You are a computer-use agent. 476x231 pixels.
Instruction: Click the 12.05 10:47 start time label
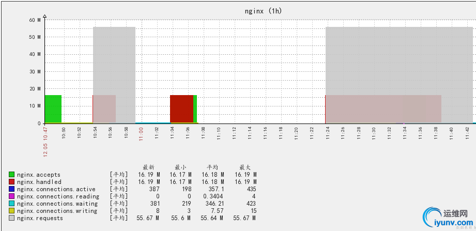(x=45, y=142)
